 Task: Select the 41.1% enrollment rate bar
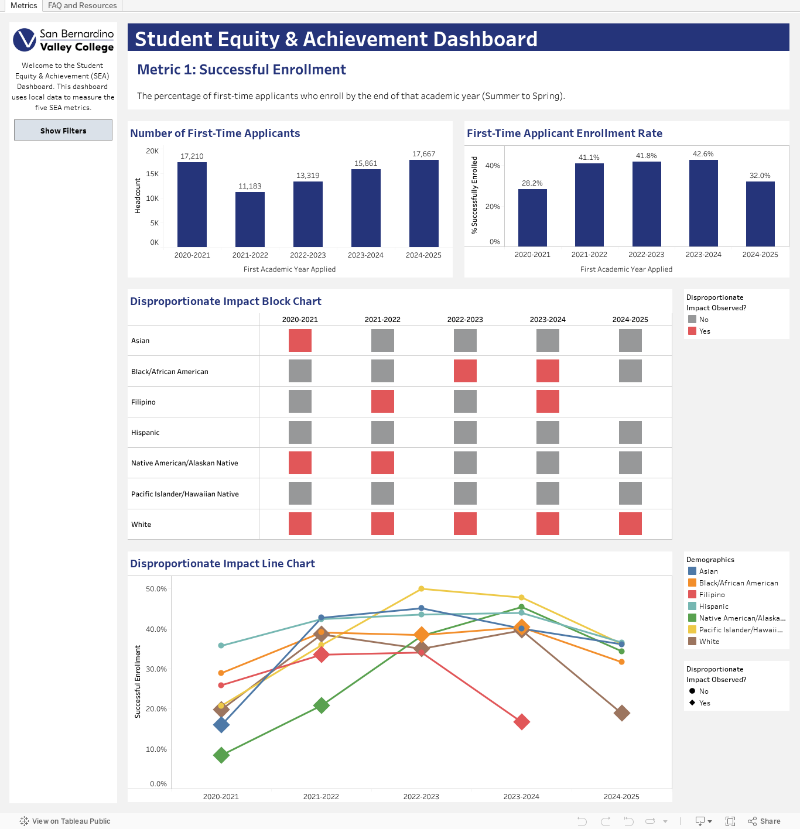(589, 205)
